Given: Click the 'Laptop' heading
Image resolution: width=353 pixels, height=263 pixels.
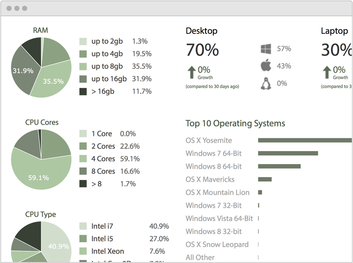Looking at the screenshot, I should pyautogui.click(x=334, y=31).
